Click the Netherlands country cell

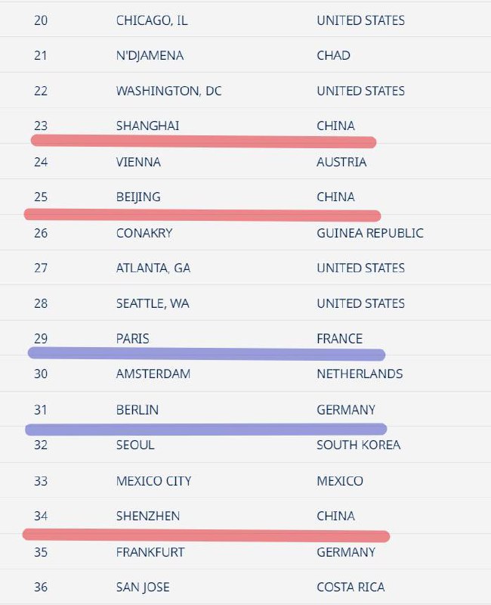click(x=360, y=374)
